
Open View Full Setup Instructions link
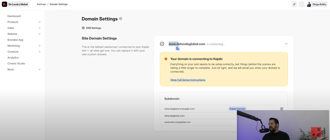188,80
